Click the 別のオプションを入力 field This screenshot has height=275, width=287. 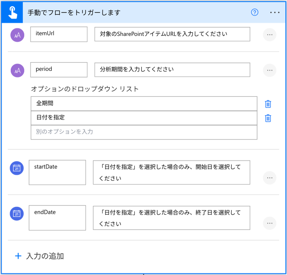144,132
